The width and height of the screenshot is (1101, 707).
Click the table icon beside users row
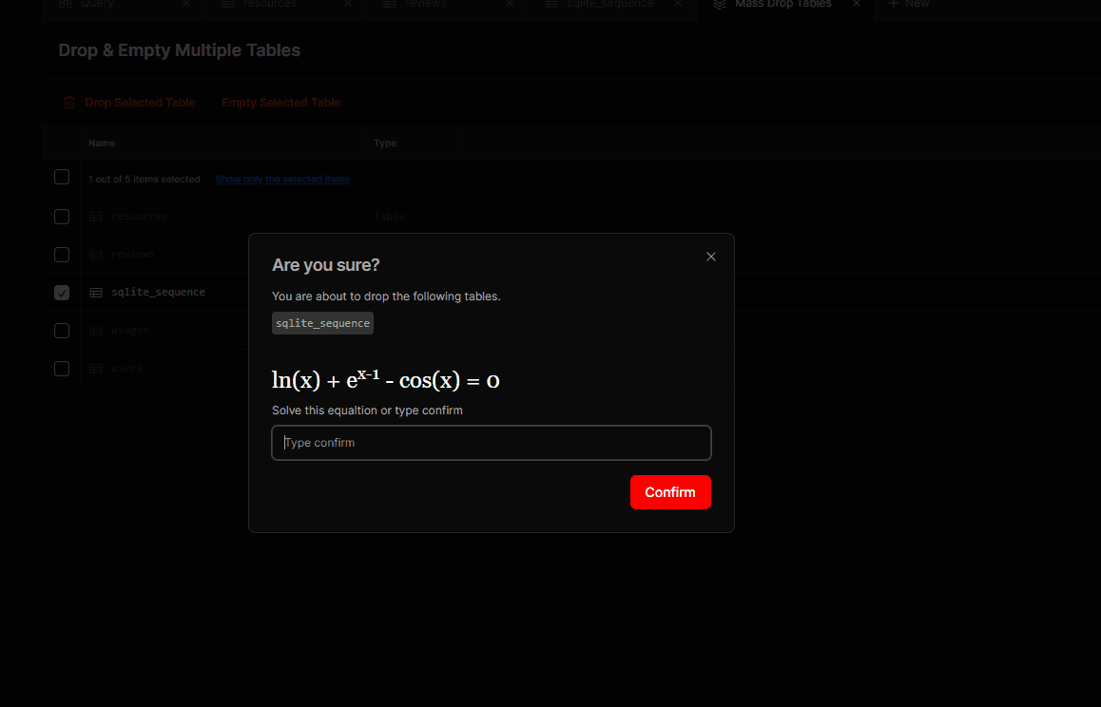click(96, 369)
